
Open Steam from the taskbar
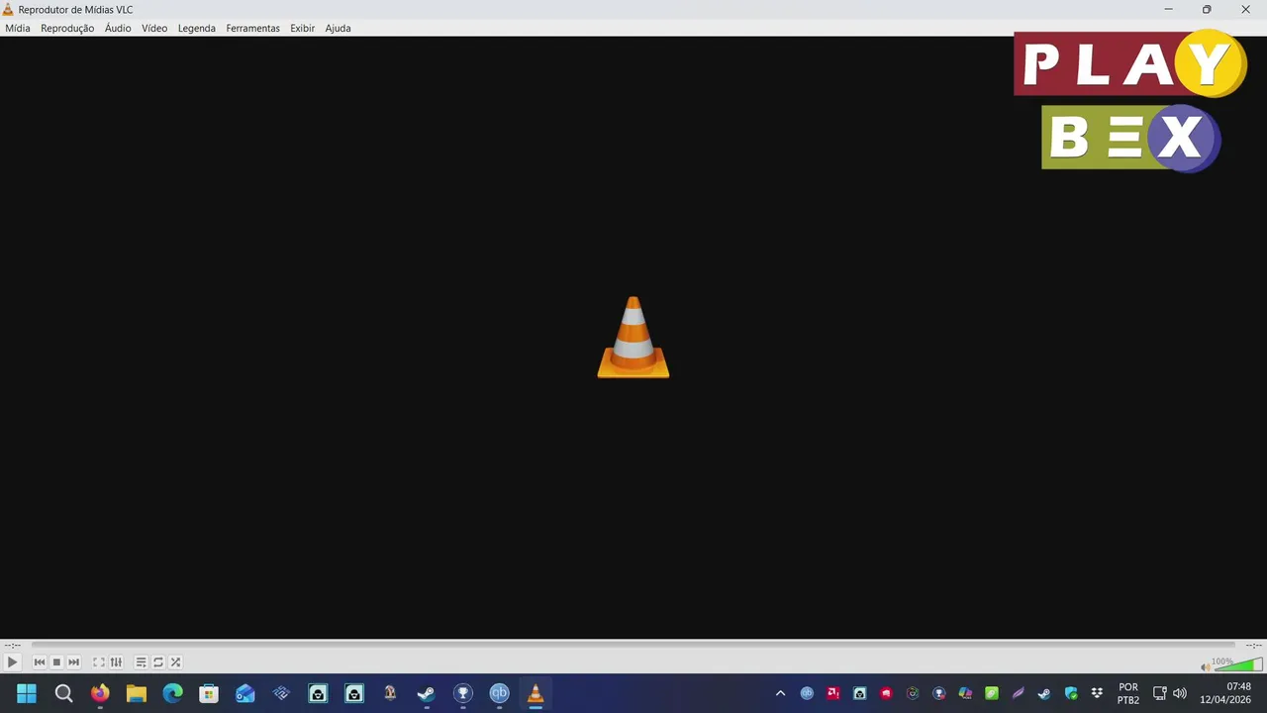427,693
